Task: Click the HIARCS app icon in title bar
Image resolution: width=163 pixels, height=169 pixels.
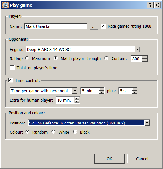Action: pyautogui.click(x=5, y=5)
